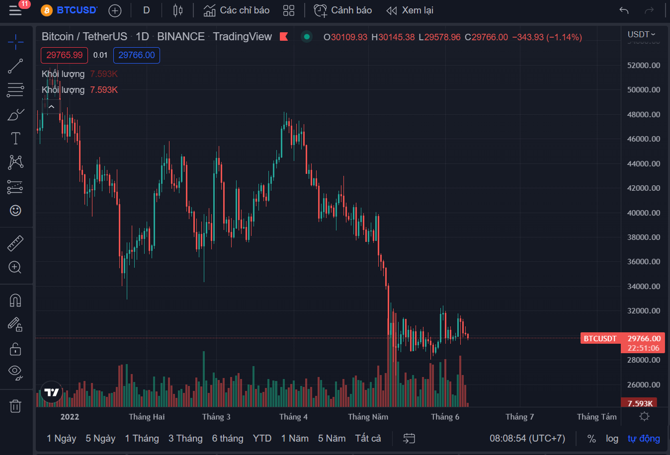Set range to 1 Năm
The width and height of the screenshot is (670, 455).
(x=295, y=439)
